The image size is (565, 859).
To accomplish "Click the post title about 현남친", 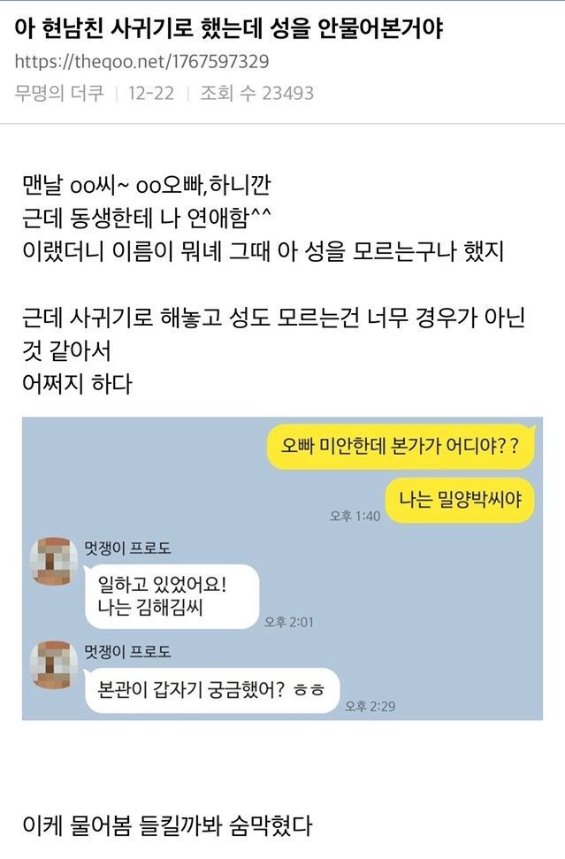I will (x=228, y=28).
